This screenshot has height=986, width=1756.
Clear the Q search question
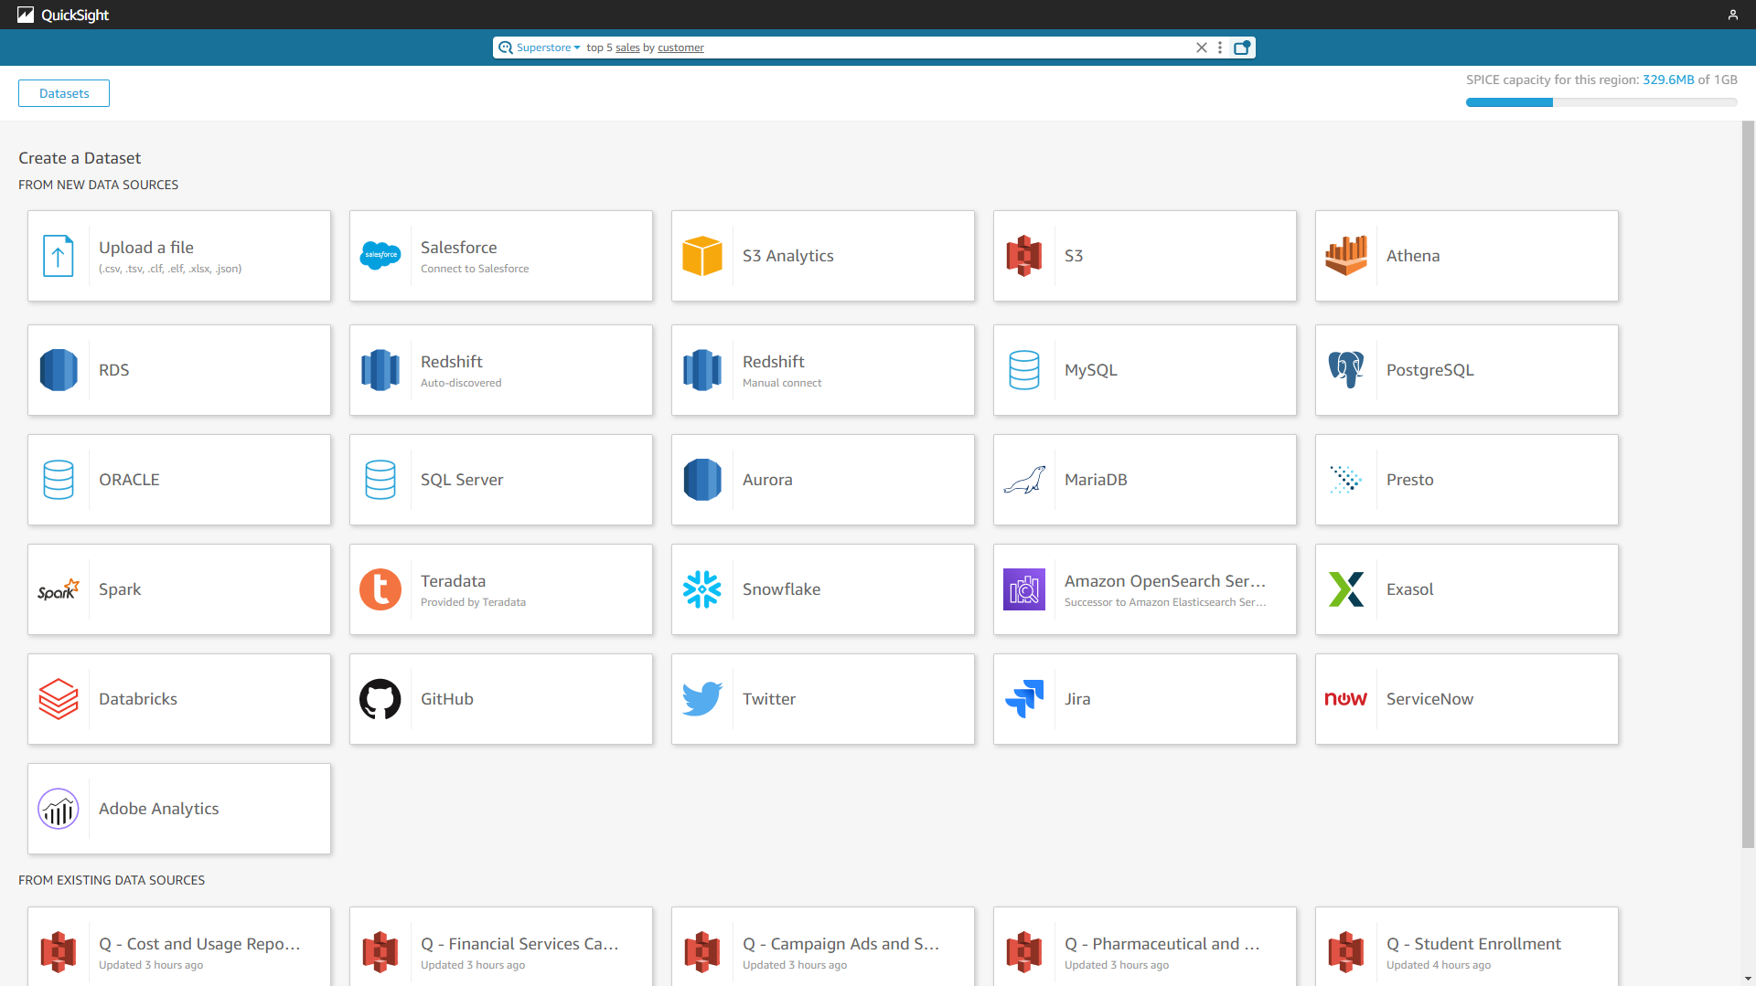(1202, 48)
